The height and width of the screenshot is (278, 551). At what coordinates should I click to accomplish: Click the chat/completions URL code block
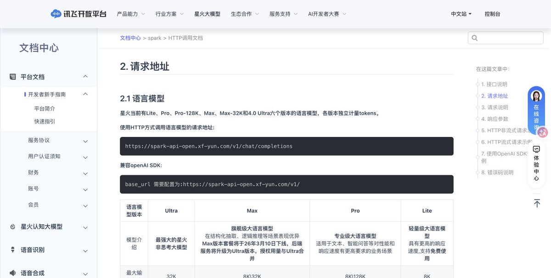[x=287, y=146]
